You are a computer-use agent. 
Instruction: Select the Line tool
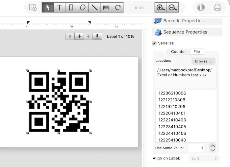coord(94,8)
